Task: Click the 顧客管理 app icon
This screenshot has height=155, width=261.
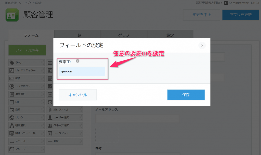Action: 12,15
